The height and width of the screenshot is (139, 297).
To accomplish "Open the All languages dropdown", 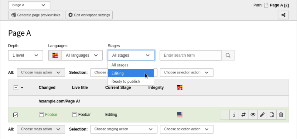I will (82, 56).
